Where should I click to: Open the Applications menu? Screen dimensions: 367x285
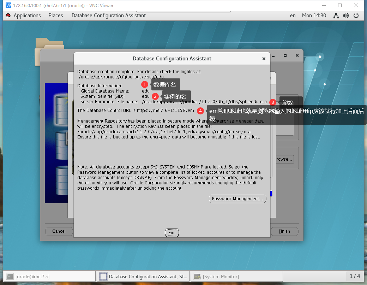tap(27, 16)
